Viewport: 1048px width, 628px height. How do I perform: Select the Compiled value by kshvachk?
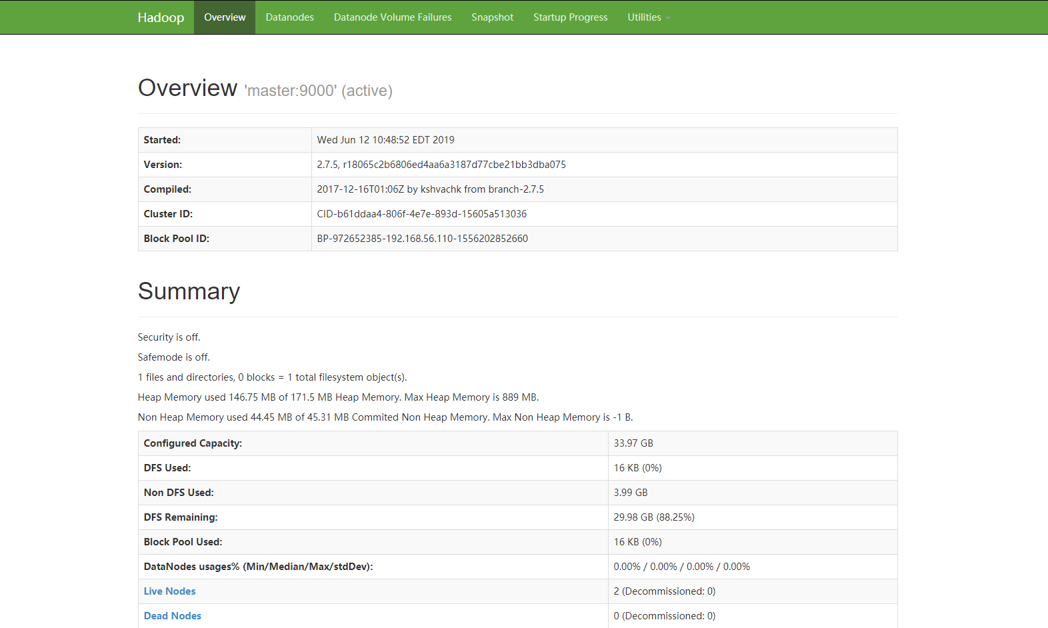[430, 189]
